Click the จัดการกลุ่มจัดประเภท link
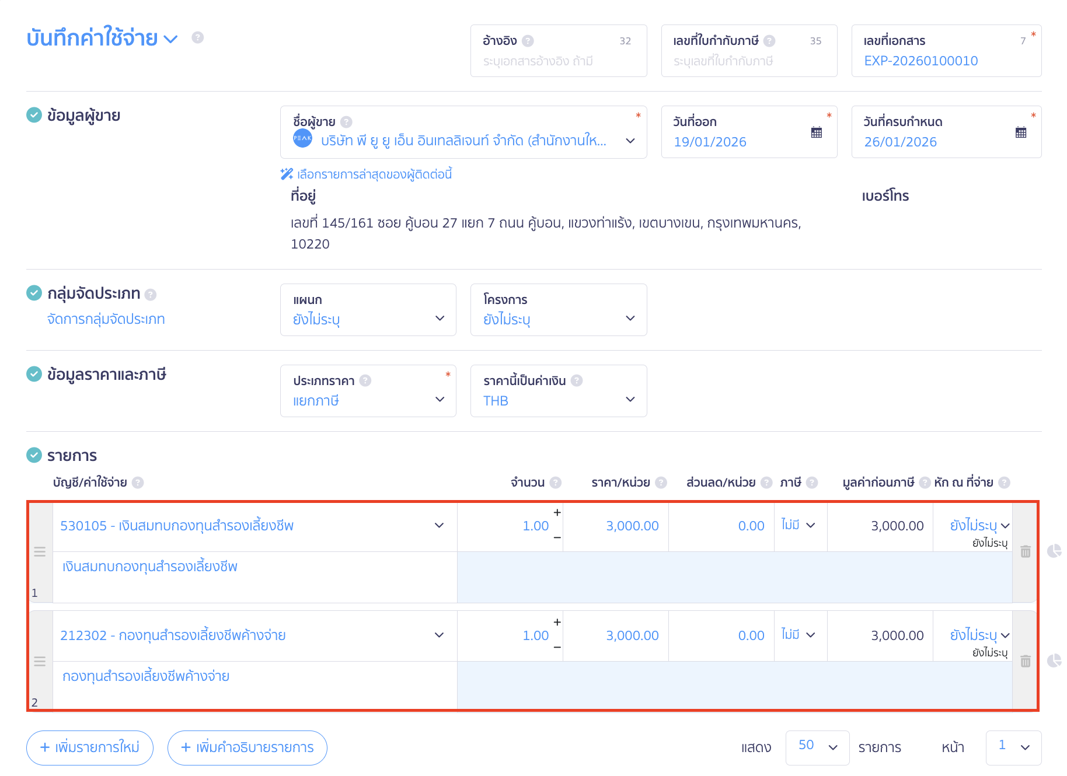 (x=106, y=319)
